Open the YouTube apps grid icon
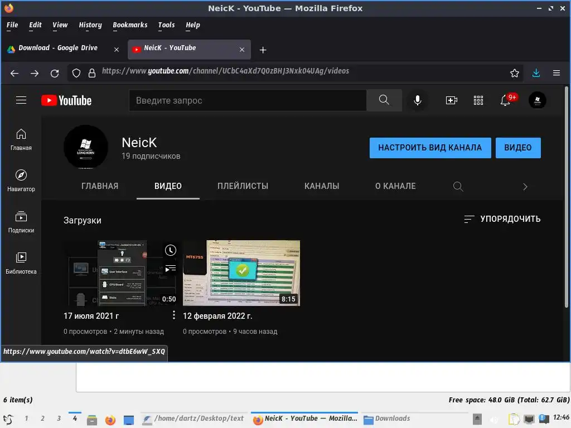The image size is (571, 428). click(x=478, y=100)
